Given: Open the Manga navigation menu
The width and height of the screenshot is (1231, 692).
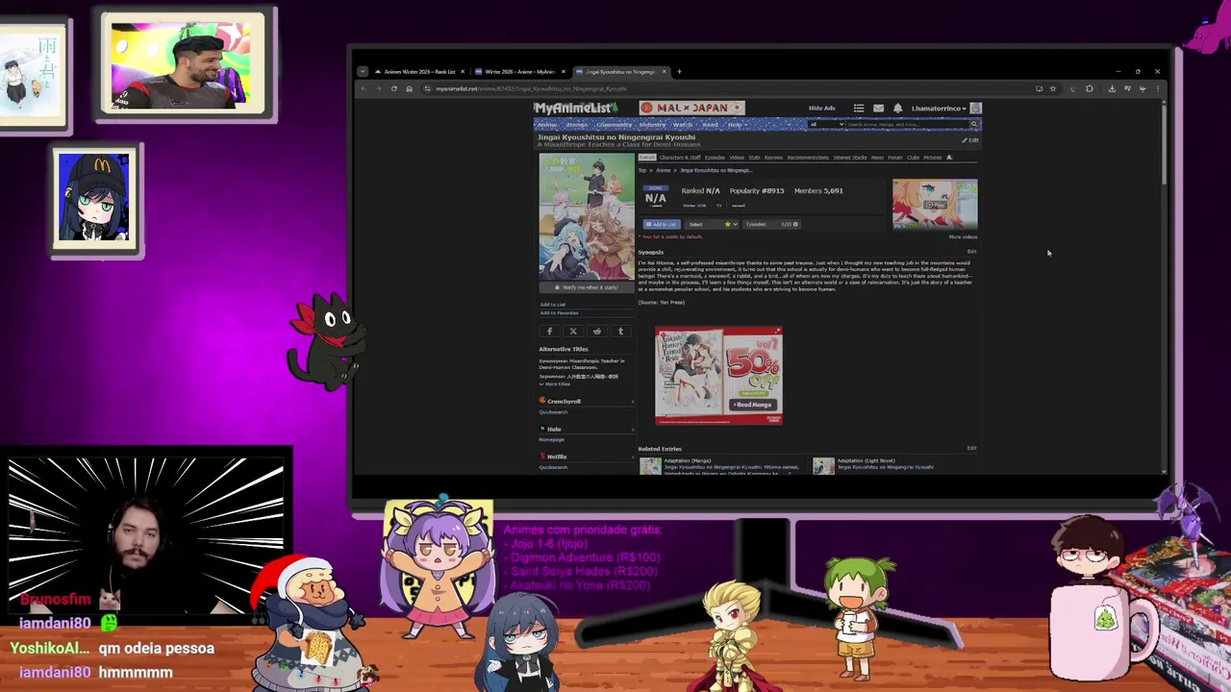Looking at the screenshot, I should tap(577, 125).
